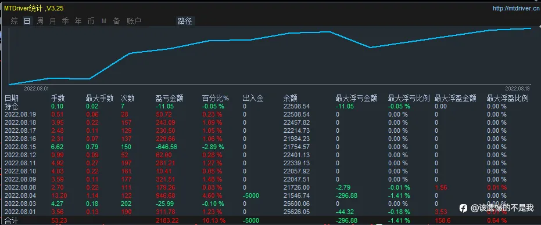This screenshot has height=225, width=541.
Task: Select the 2022.08.04 date row
Action: pos(20,195)
